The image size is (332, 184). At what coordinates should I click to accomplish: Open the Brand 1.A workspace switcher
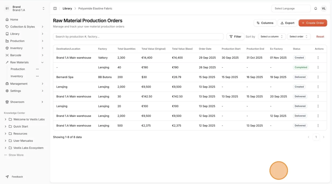tap(25, 9)
